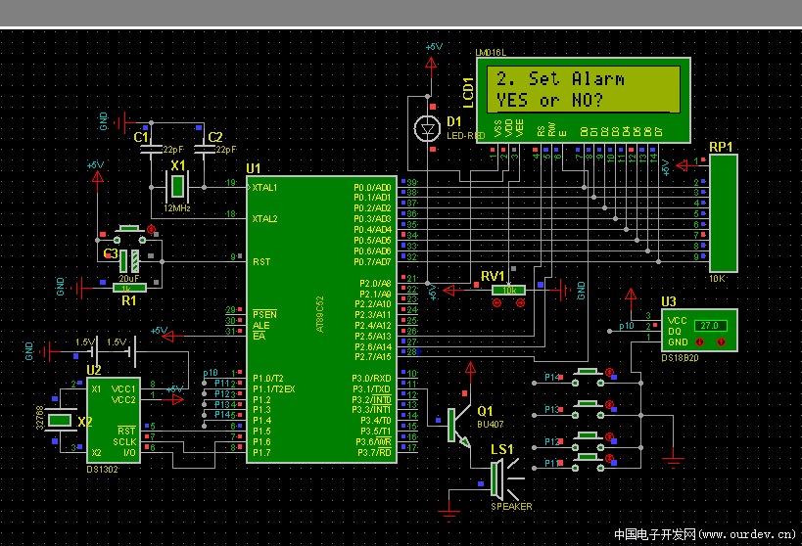Select the 12MHz crystal X1

tap(177, 187)
